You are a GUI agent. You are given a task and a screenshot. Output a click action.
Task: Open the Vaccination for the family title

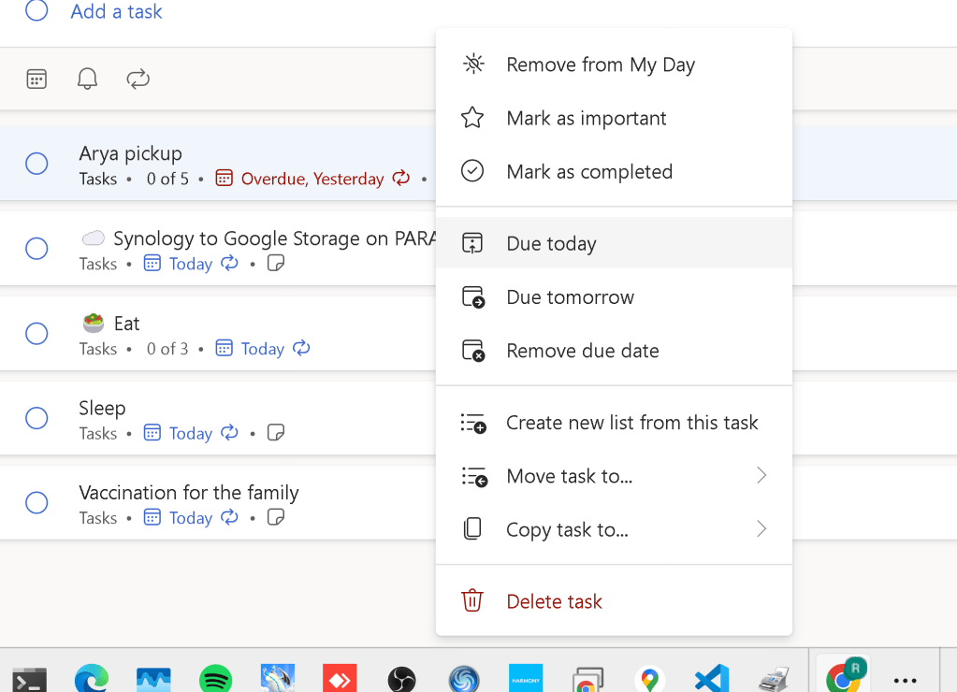(189, 493)
